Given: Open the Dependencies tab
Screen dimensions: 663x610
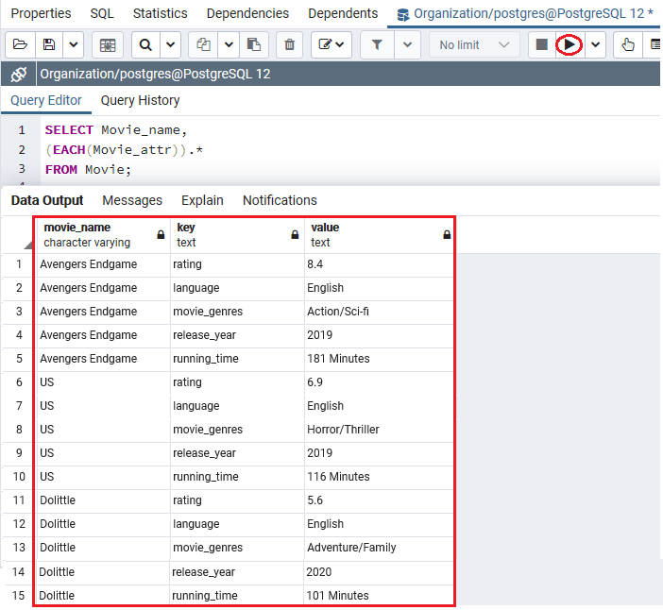Looking at the screenshot, I should pos(247,13).
